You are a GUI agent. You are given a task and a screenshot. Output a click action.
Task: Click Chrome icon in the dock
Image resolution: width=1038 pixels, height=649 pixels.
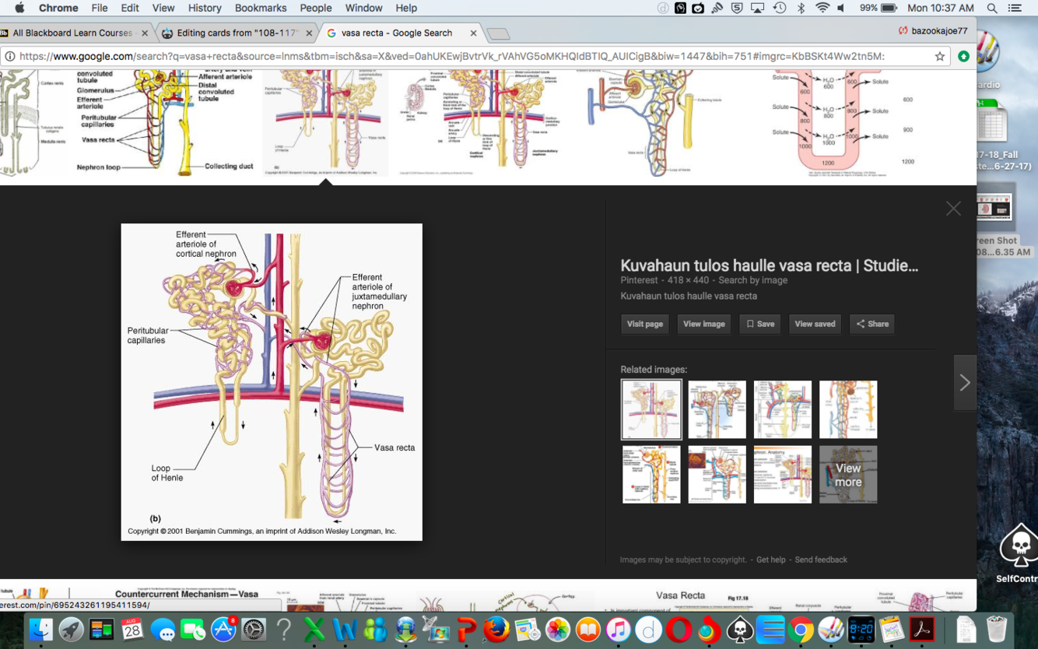(801, 629)
